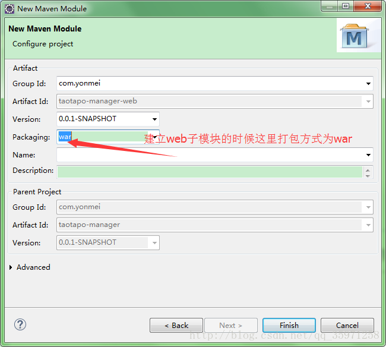Click the Artifact Id taotapo-manager-web dropdown arrow
Screen dimensions: 386x347
[x=368, y=102]
